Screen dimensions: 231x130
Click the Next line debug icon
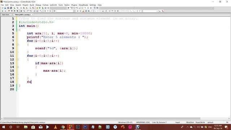[x=74, y=8]
